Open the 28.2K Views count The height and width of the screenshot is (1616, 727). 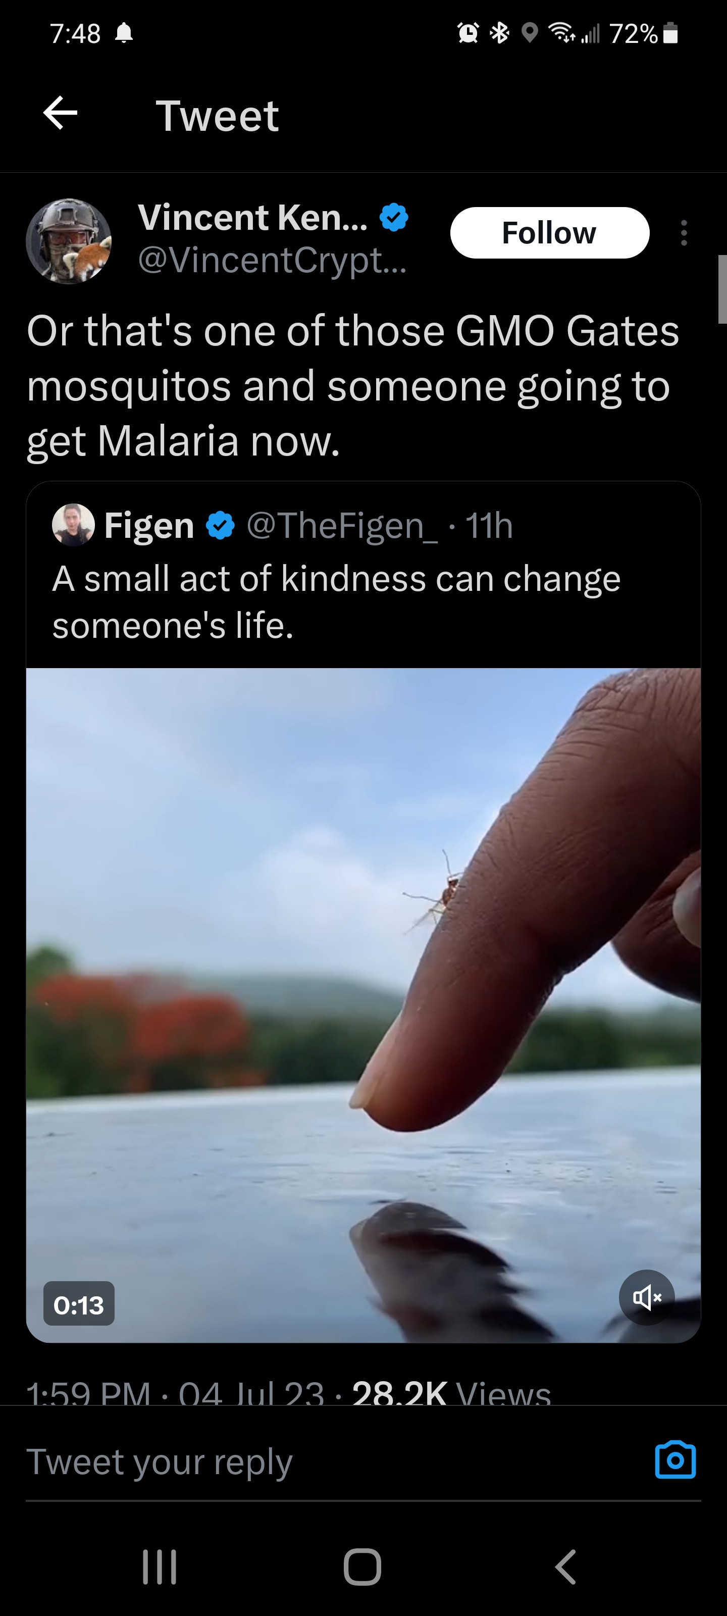pyautogui.click(x=451, y=1394)
